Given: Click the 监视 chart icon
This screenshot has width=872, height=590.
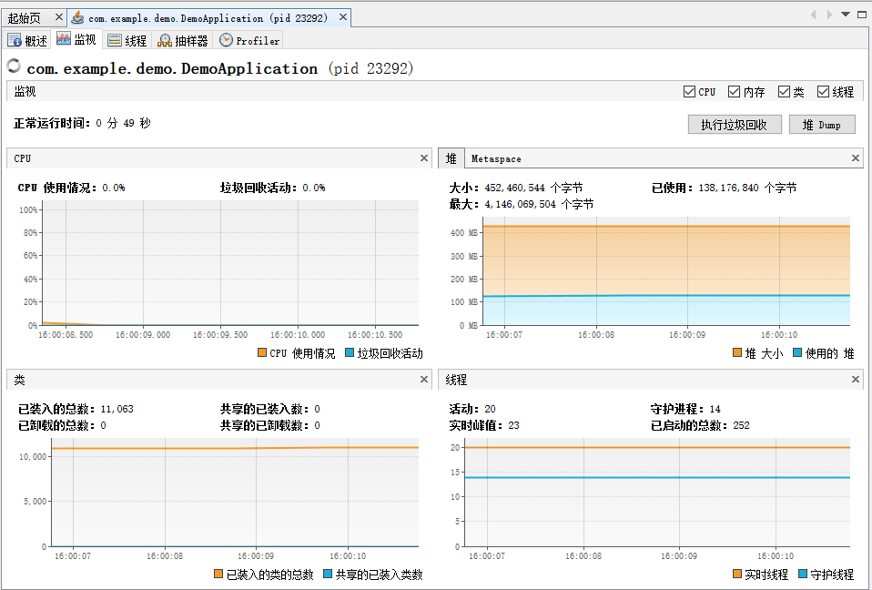Looking at the screenshot, I should pos(64,39).
